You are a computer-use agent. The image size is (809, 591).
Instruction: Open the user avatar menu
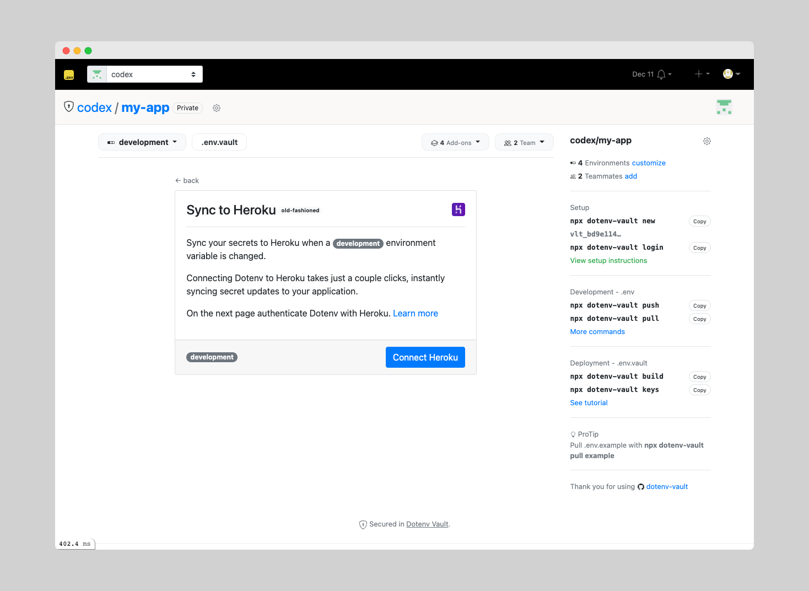[x=731, y=74]
